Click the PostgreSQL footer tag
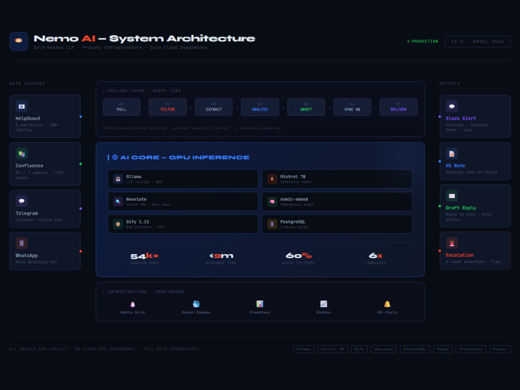The height and width of the screenshot is (390, 520). click(415, 349)
